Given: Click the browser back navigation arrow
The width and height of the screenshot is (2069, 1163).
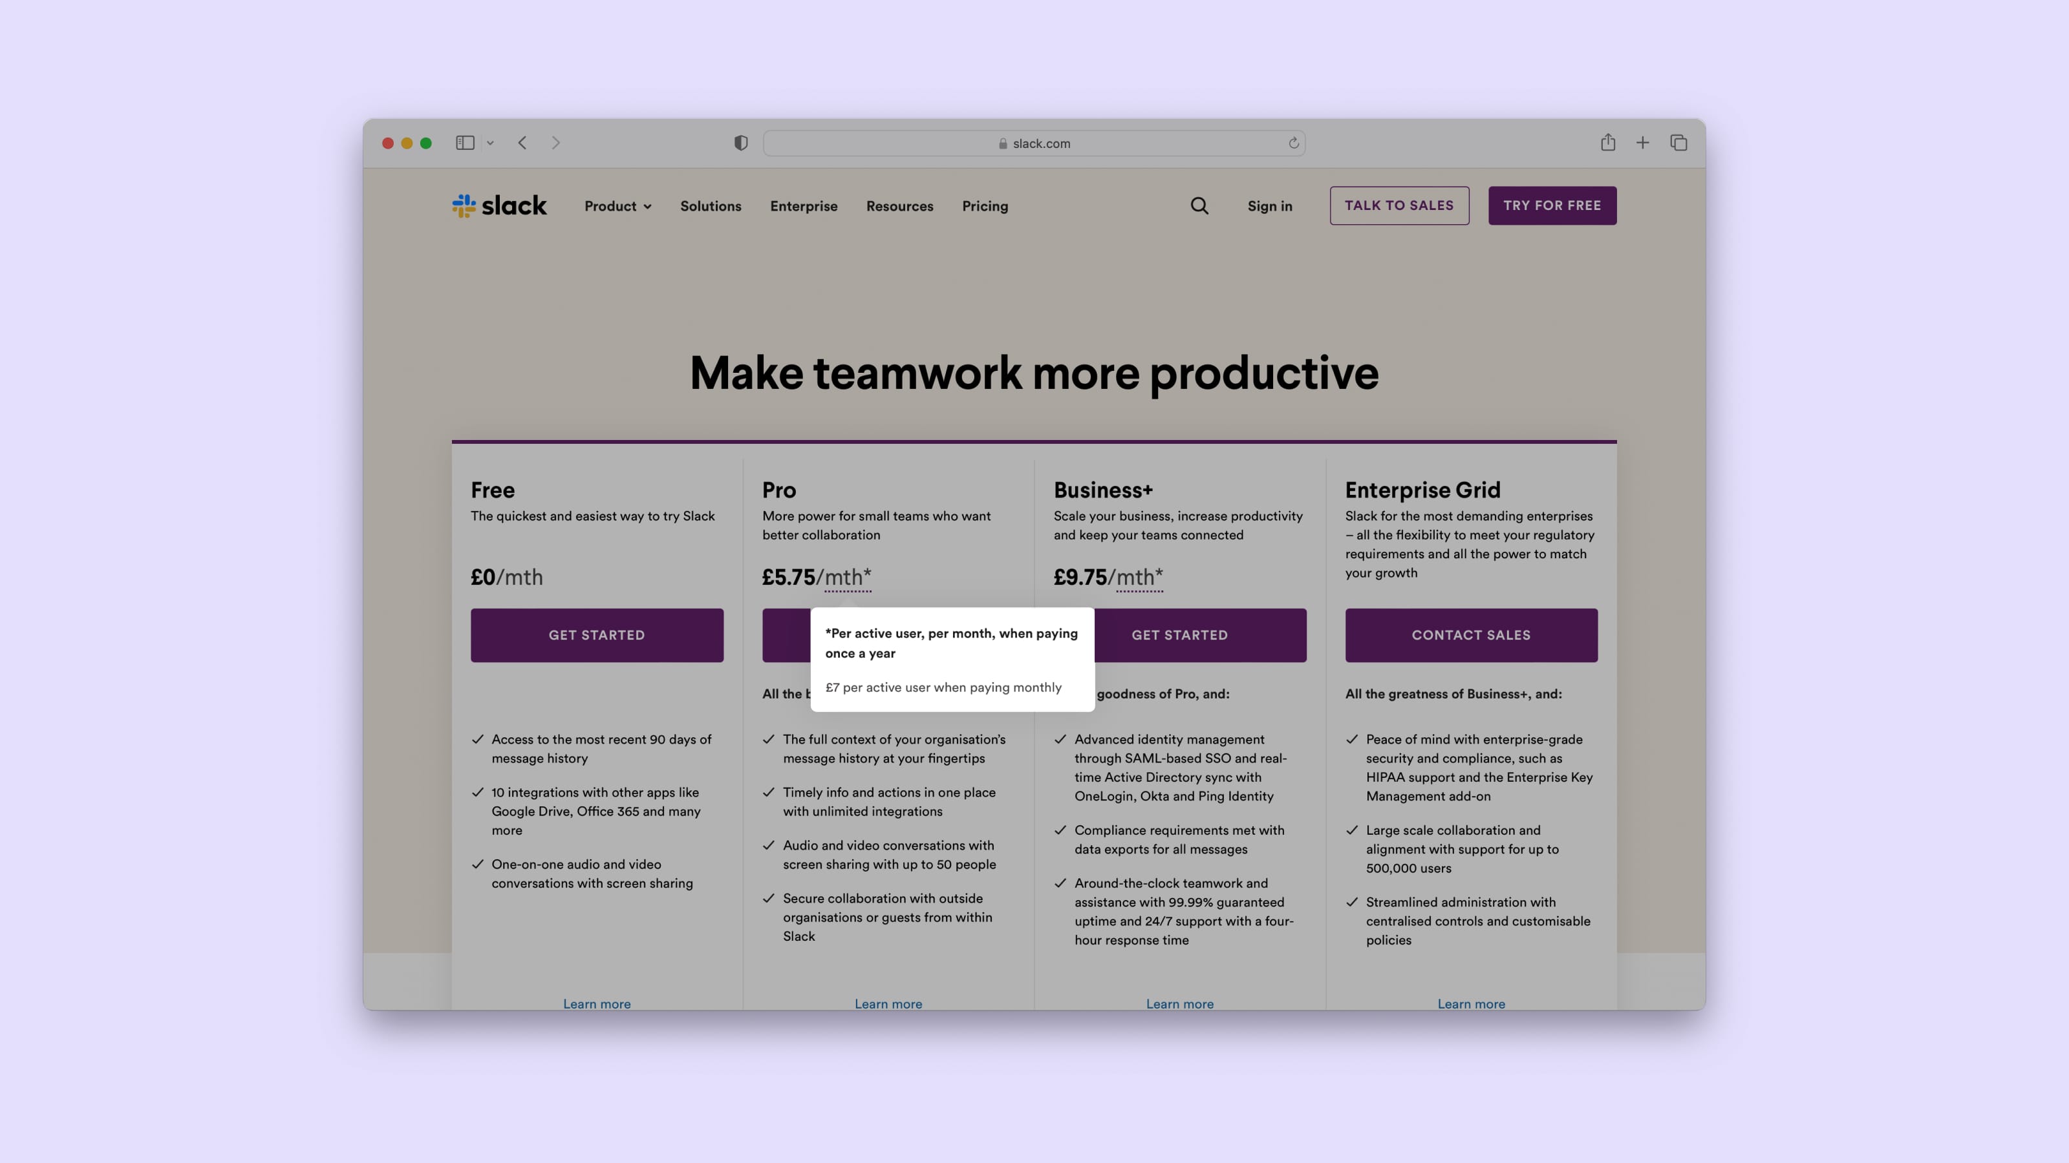Looking at the screenshot, I should [x=523, y=143].
